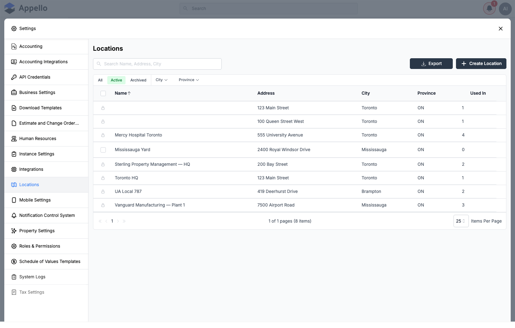Check the Mississauga Yard row checkbox

pyautogui.click(x=103, y=150)
